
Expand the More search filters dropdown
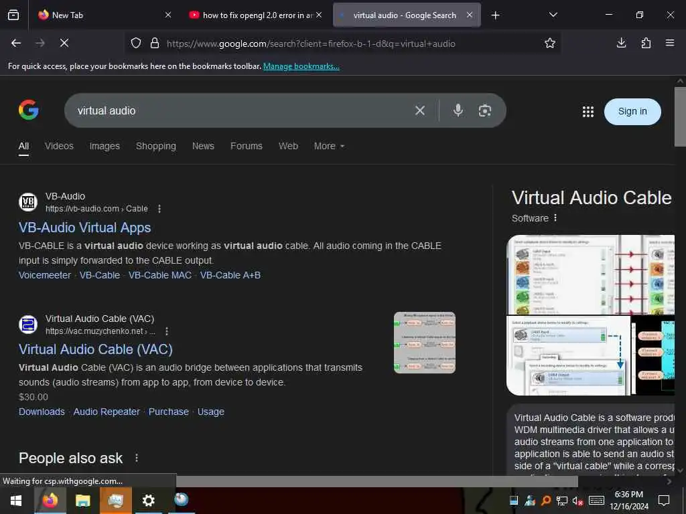click(x=329, y=146)
